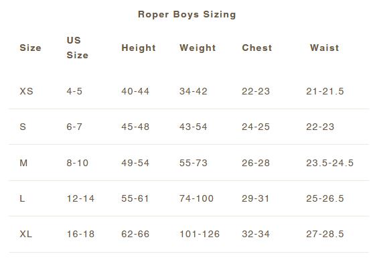Screen dimensions: 375x262
Task: Click the XL size row label
Action: [26, 234]
